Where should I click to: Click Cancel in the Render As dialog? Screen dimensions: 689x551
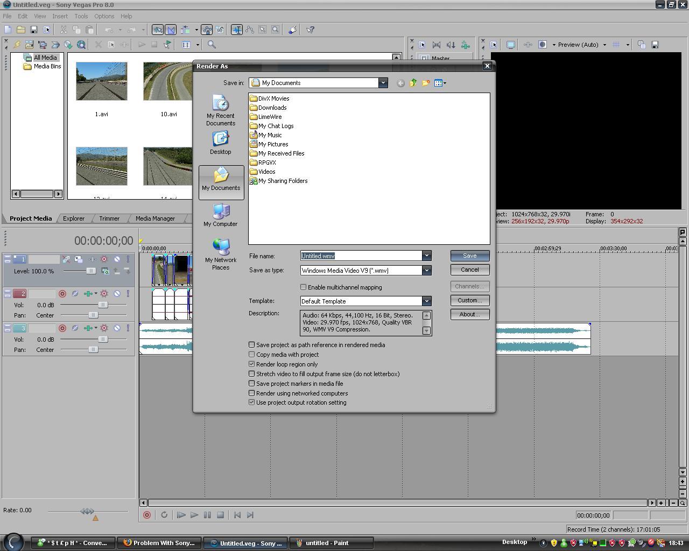tap(470, 270)
